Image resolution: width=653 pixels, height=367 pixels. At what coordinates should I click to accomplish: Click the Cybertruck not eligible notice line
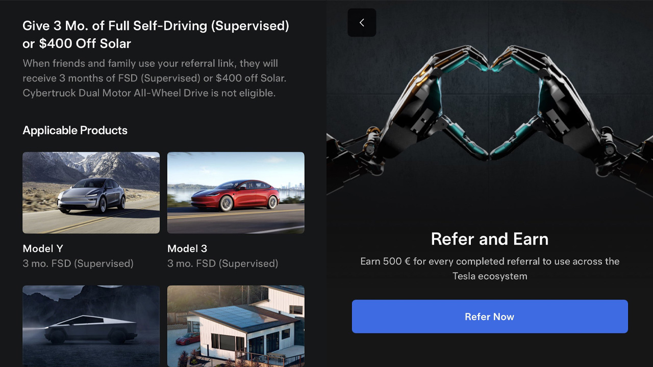(x=149, y=93)
